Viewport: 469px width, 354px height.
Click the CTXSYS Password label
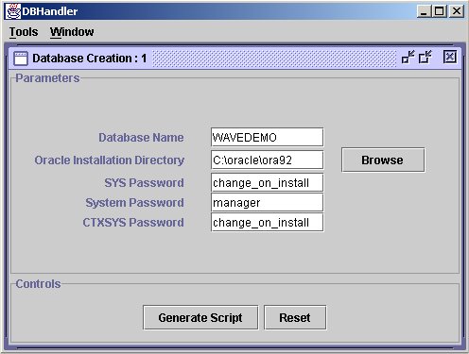point(133,223)
